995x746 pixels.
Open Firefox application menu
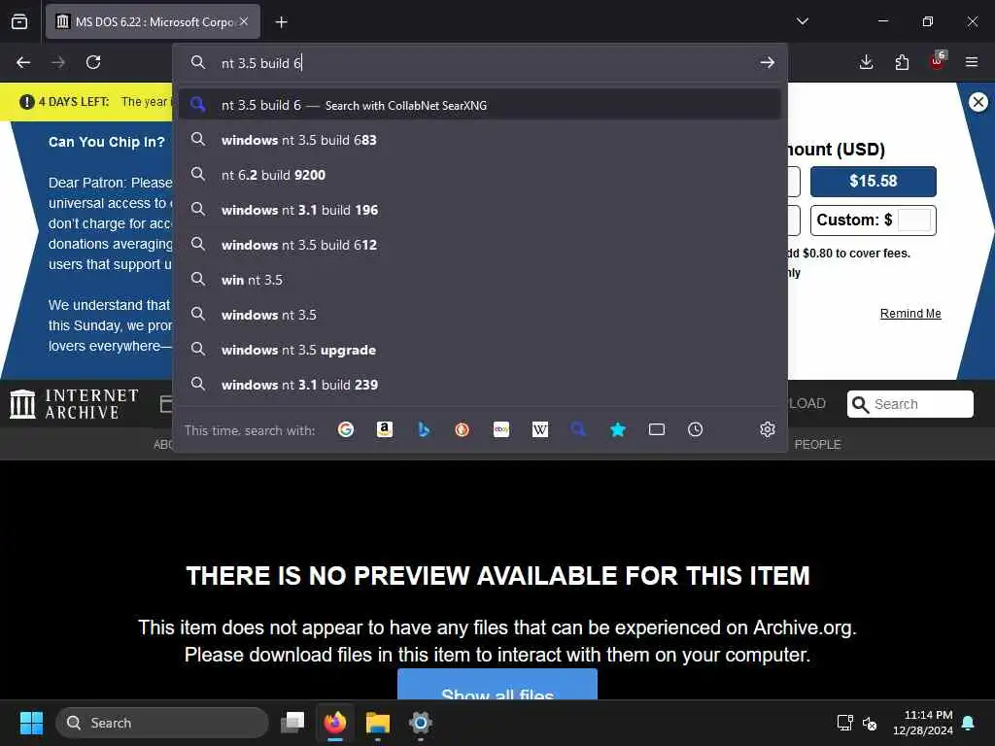click(x=972, y=62)
